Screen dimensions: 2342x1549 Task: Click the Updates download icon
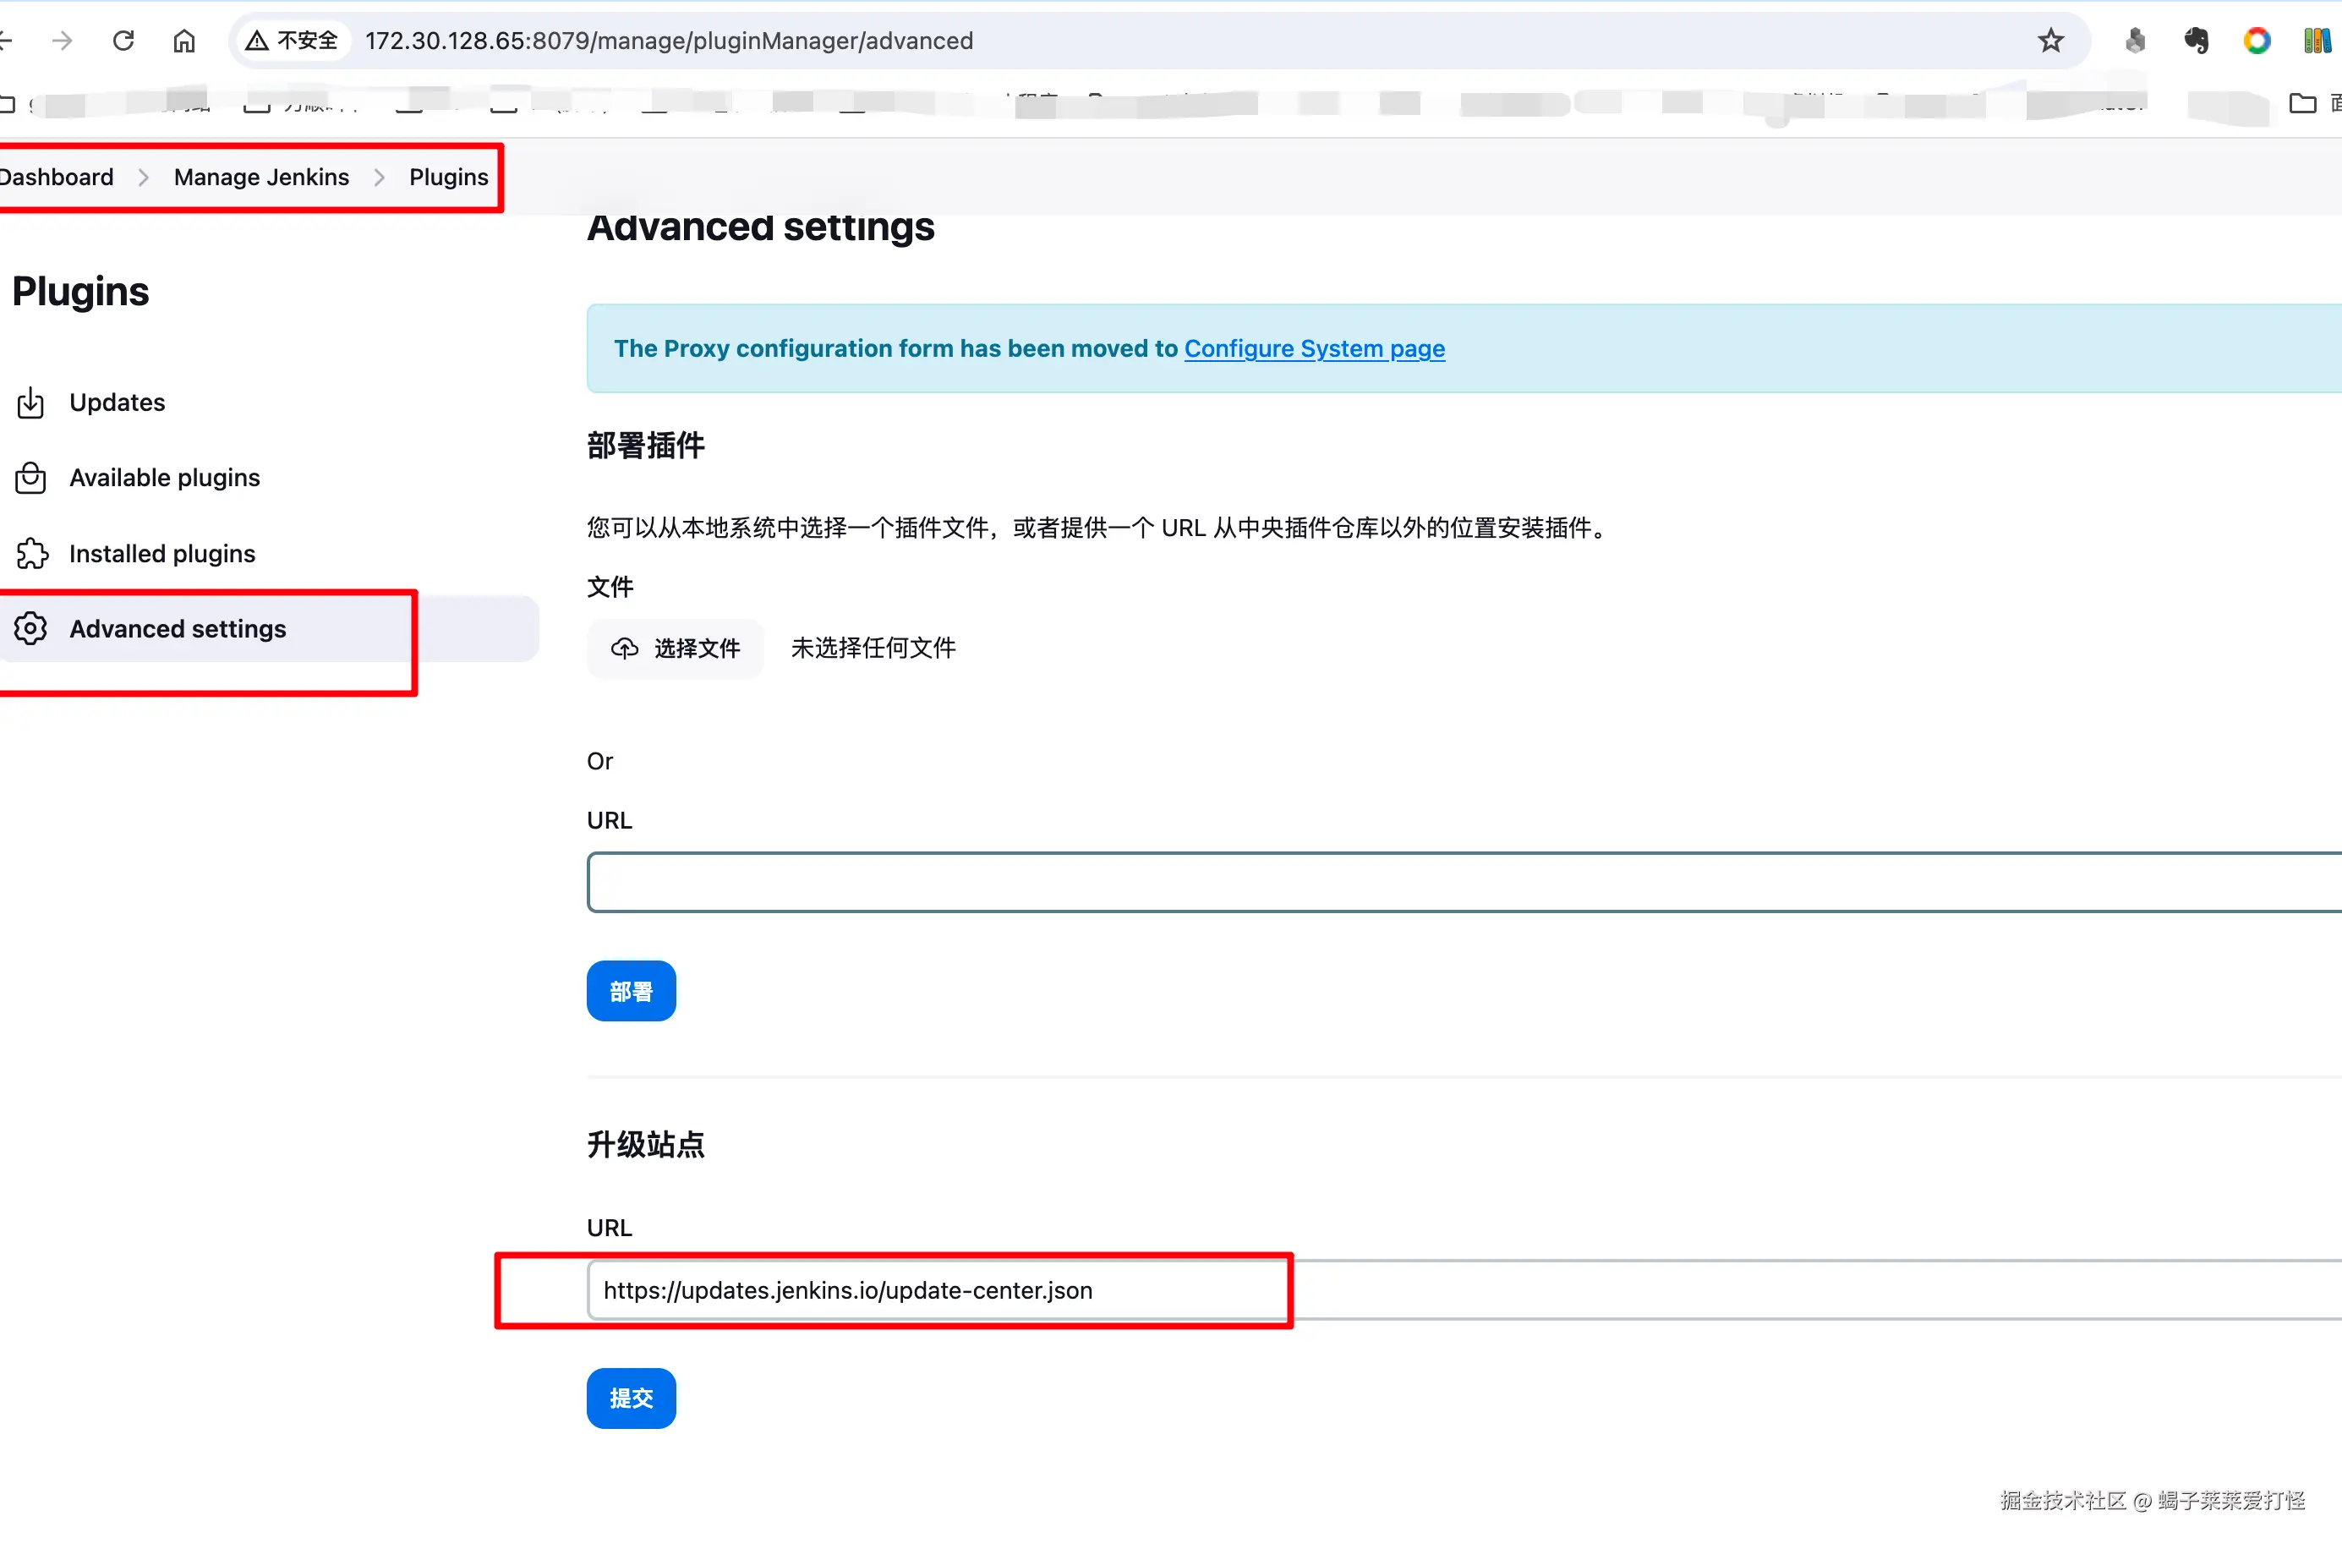coord(30,402)
